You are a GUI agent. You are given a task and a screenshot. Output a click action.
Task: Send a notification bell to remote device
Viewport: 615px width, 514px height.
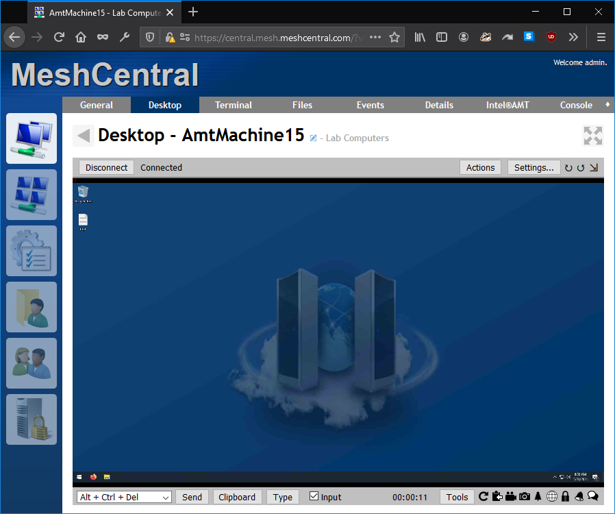coord(579,496)
